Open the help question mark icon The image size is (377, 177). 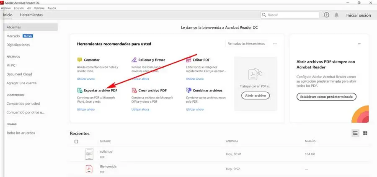pyautogui.click(x=326, y=15)
